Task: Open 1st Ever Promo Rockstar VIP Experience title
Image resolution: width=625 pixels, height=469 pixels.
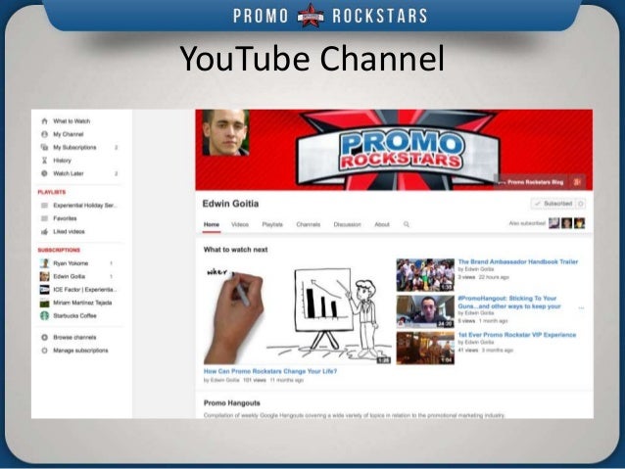Action: tap(517, 335)
